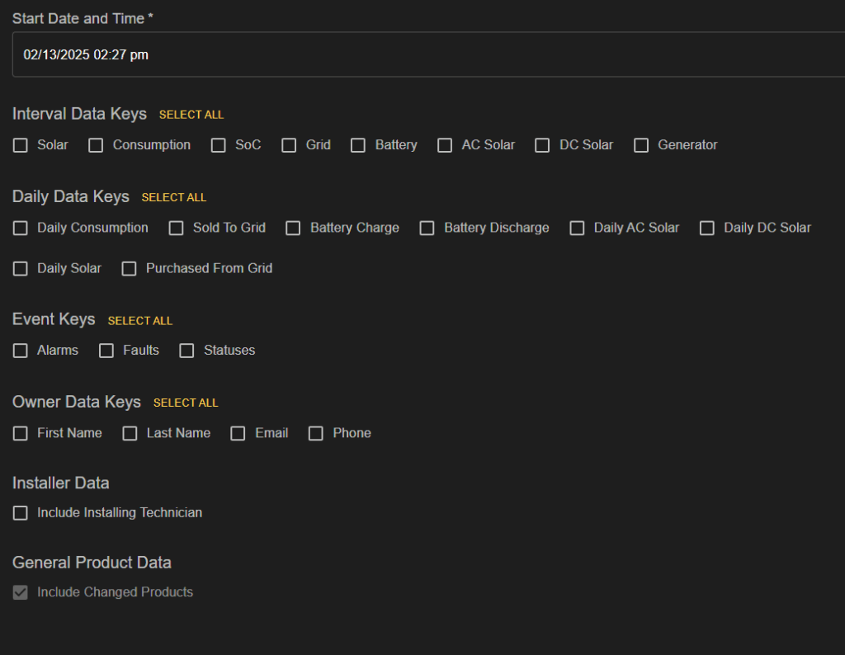Select all Daily Data Keys
This screenshot has height=655, width=845.
coord(173,197)
